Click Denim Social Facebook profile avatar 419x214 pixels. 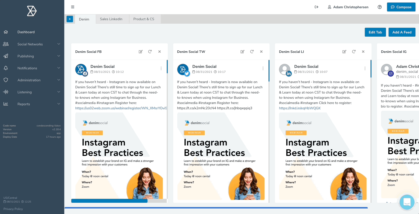pyautogui.click(x=81, y=70)
